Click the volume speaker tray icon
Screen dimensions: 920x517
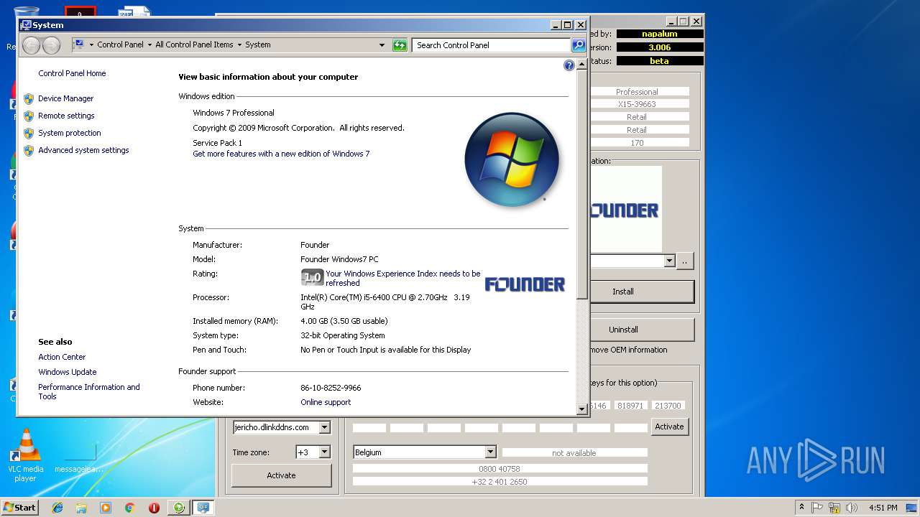pyautogui.click(x=851, y=508)
